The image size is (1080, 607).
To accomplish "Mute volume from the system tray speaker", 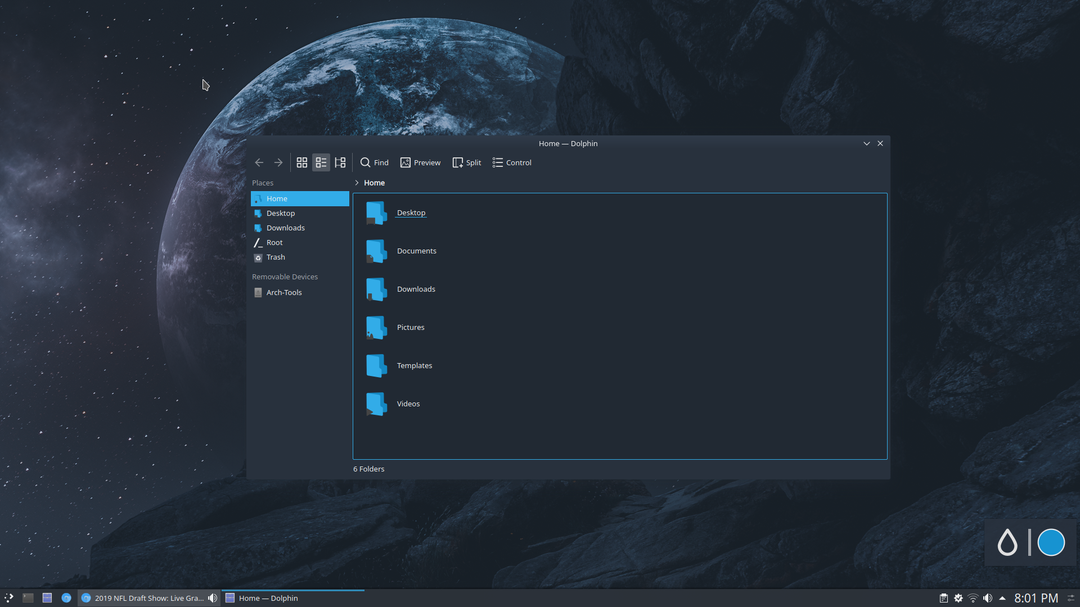I will coord(988,597).
